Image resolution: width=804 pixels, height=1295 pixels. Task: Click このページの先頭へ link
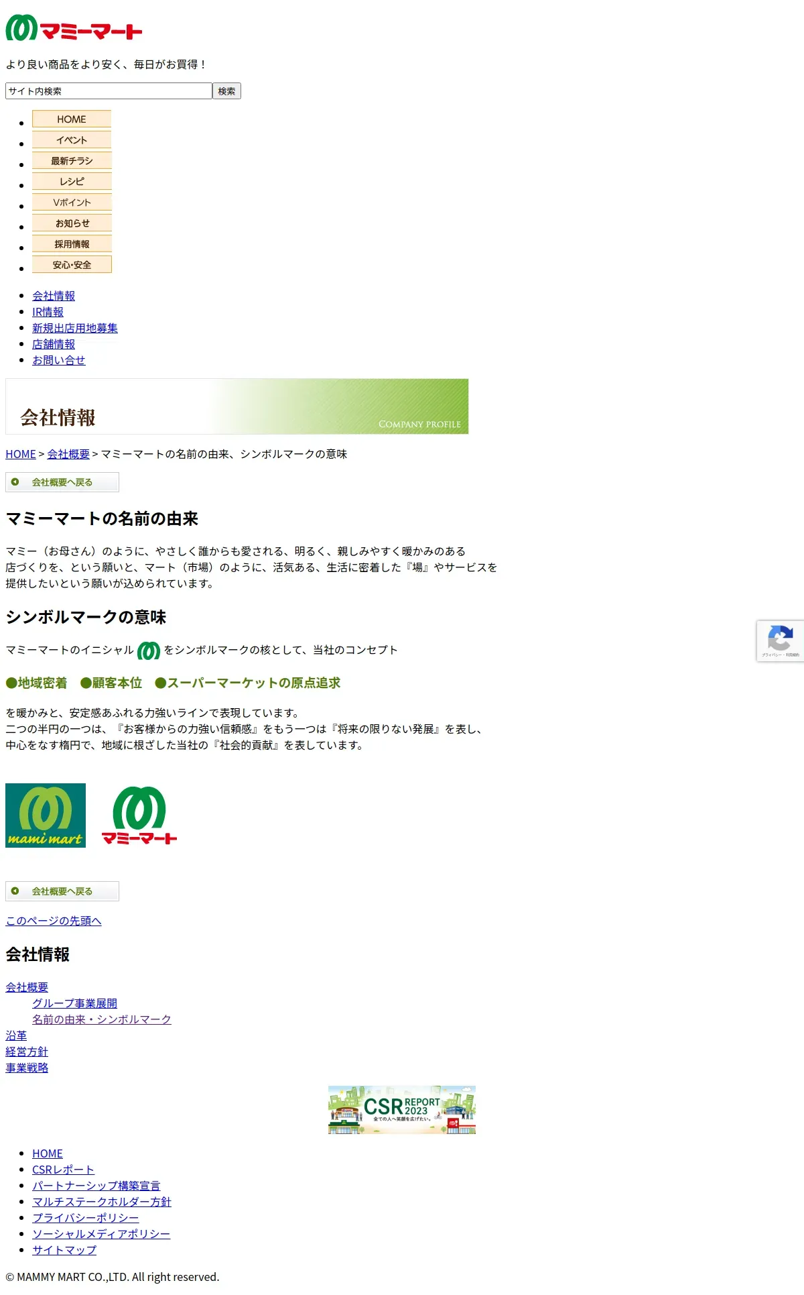click(x=54, y=921)
